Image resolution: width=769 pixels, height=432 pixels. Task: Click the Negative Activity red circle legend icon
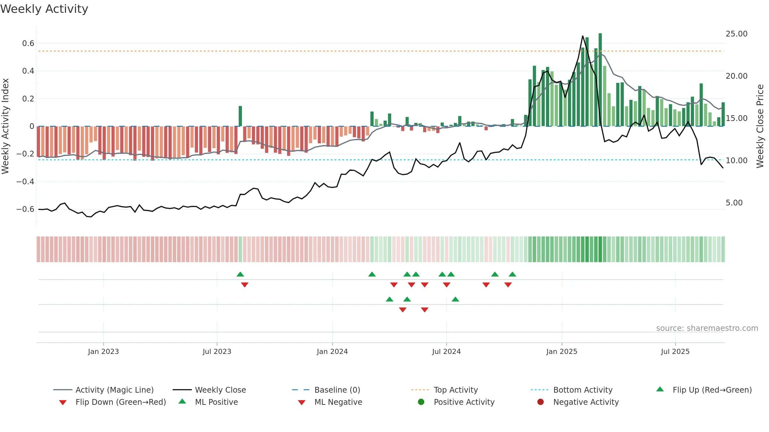click(x=541, y=402)
